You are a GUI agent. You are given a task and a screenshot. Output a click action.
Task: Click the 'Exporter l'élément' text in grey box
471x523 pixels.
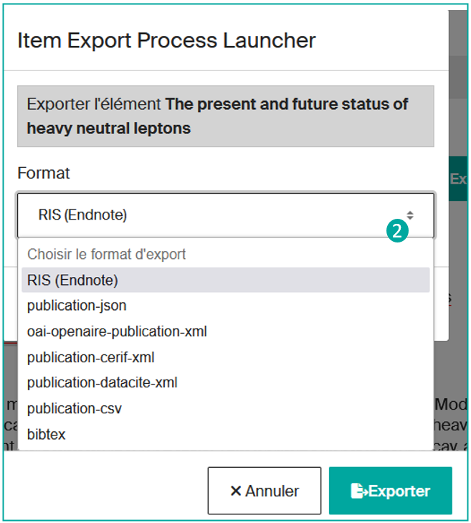94,105
